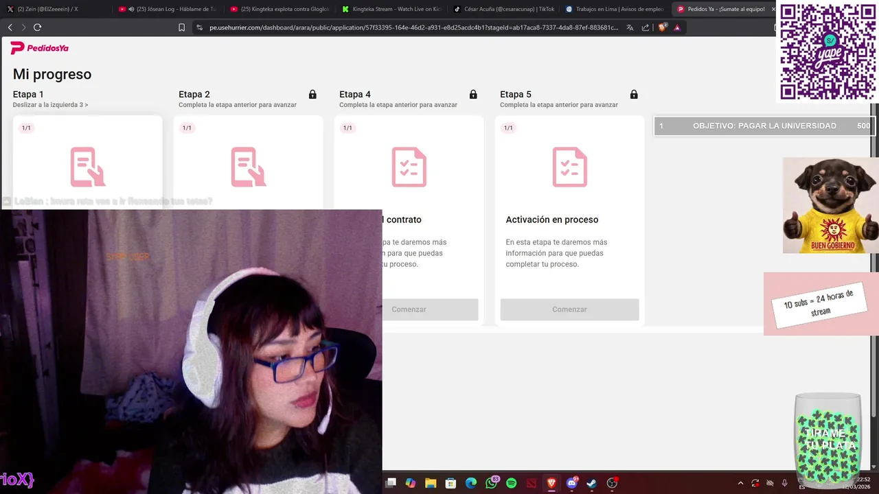Open WhatsApp from the taskbar
The height and width of the screenshot is (494, 879).
(x=492, y=483)
